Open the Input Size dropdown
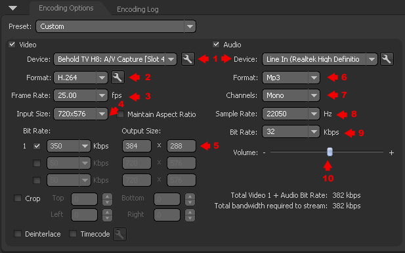 (x=81, y=114)
